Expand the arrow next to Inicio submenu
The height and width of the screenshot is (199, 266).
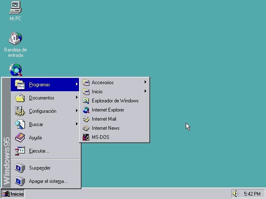pyautogui.click(x=145, y=91)
